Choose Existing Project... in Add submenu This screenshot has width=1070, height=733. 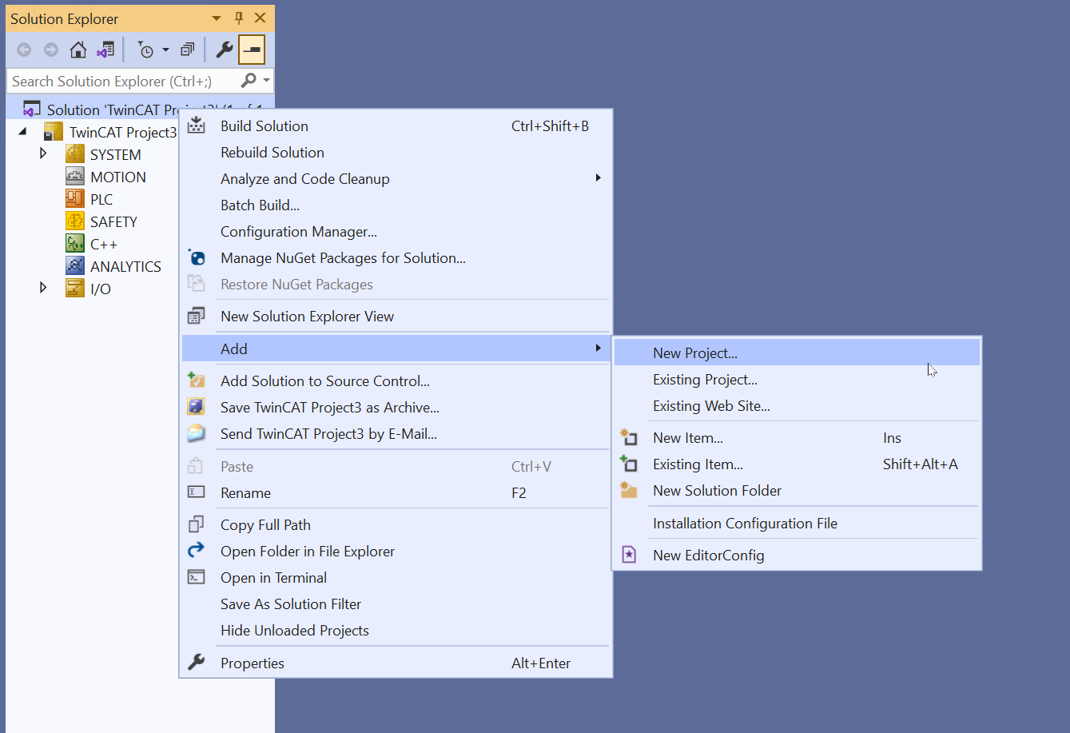tap(797, 379)
